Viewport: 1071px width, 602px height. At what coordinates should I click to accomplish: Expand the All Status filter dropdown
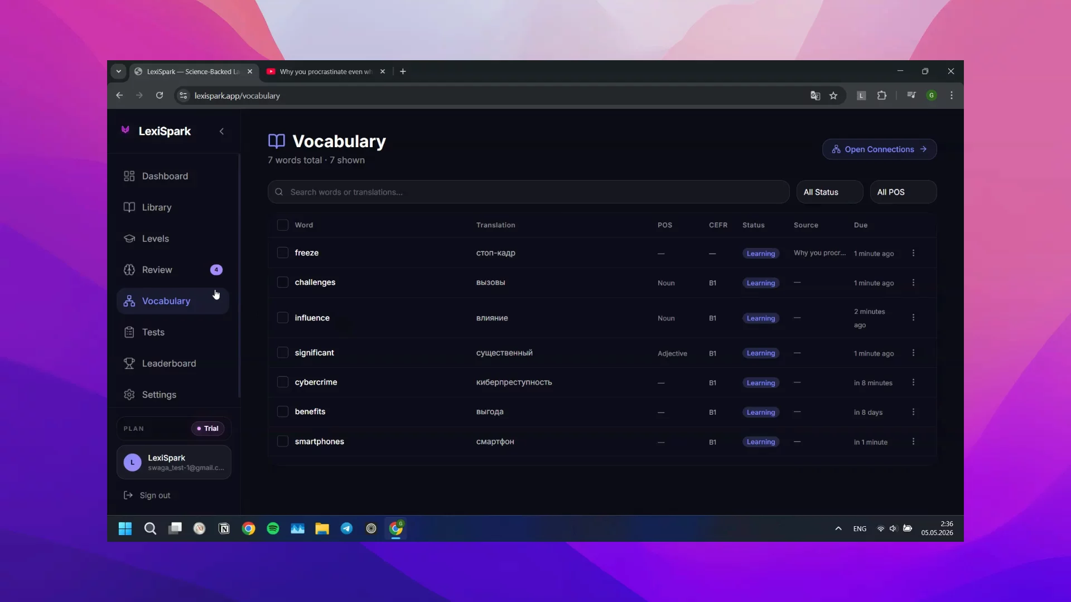coord(829,192)
